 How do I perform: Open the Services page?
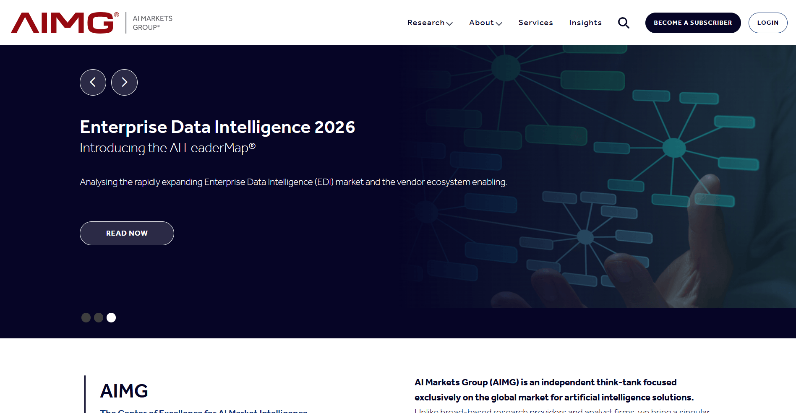pos(535,23)
